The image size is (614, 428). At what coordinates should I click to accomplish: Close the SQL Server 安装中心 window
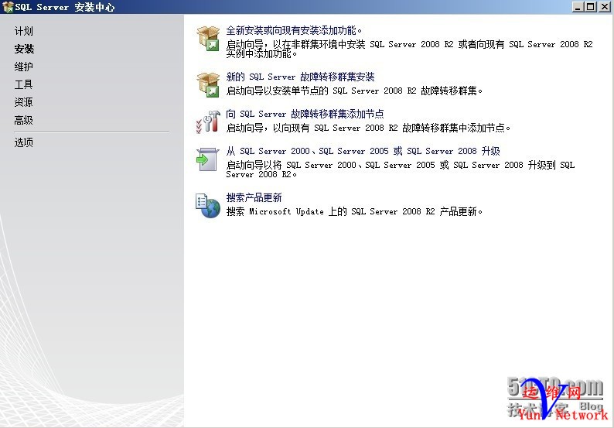point(605,7)
